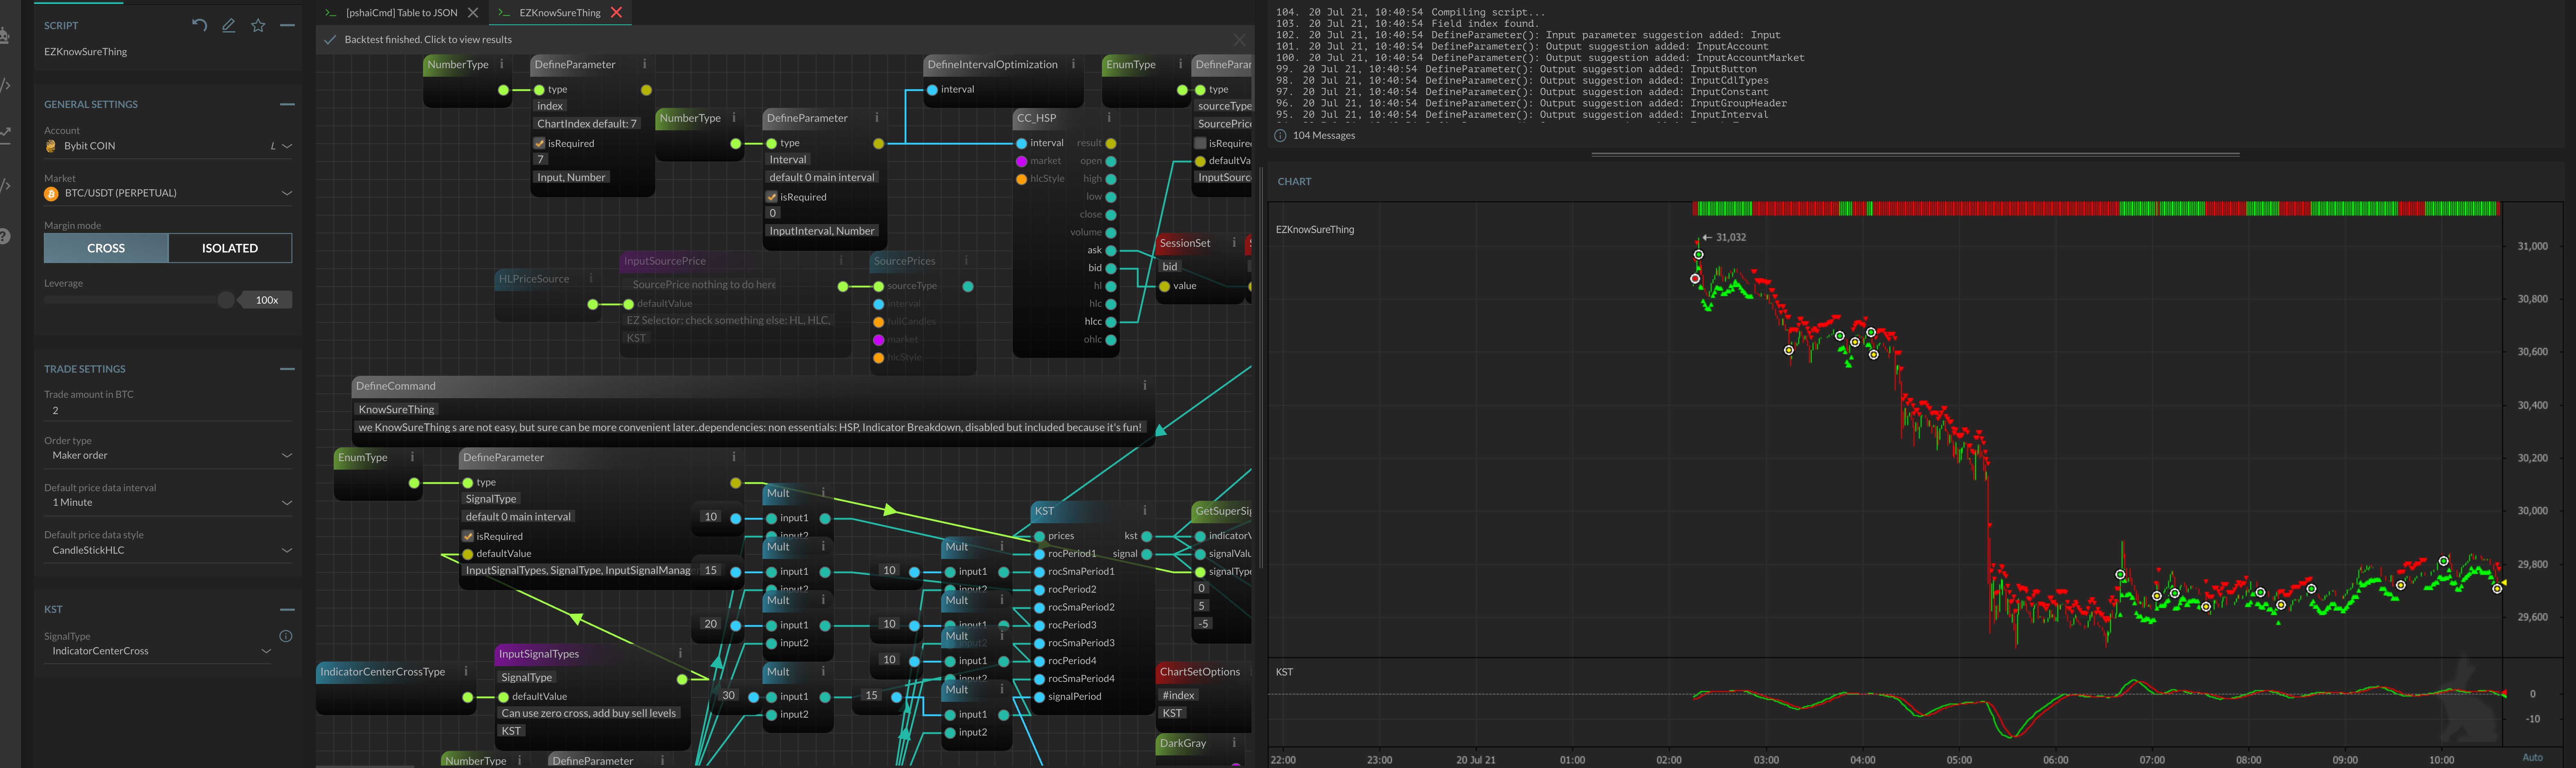Open info icon on HLPriceSource node
This screenshot has width=2576, height=768.
(591, 278)
